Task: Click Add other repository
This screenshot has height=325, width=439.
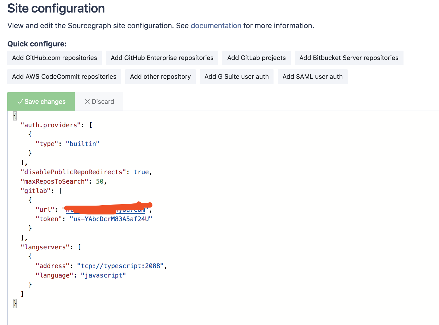Action: pos(160,77)
